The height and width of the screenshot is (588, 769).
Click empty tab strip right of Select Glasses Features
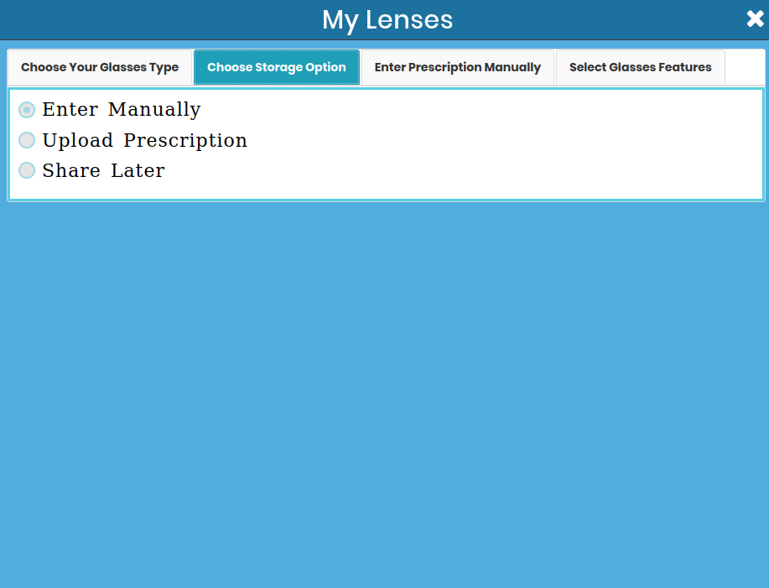(744, 67)
